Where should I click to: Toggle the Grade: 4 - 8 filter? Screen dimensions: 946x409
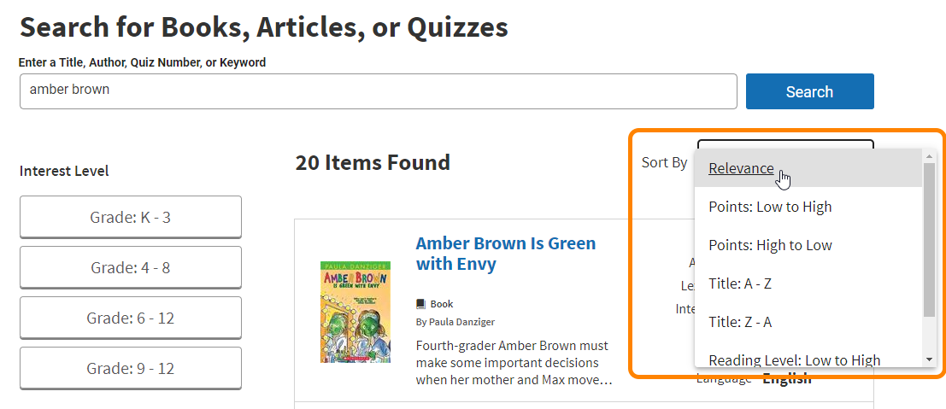pos(130,267)
